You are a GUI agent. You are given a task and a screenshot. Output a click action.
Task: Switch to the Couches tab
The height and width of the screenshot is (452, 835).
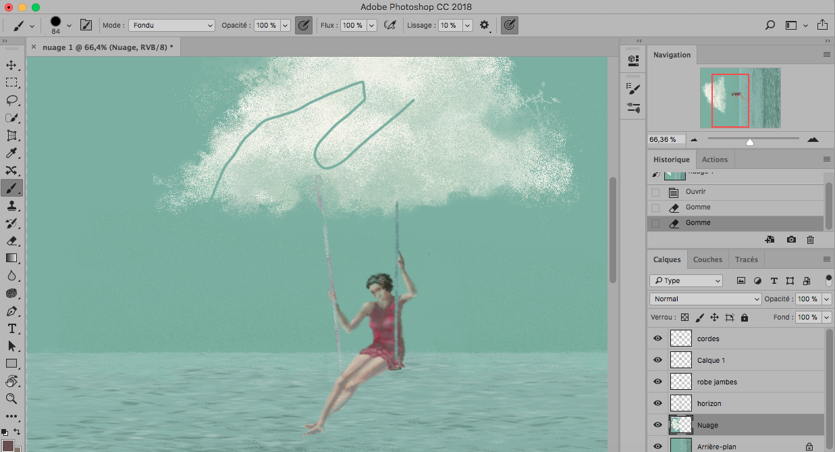point(707,259)
